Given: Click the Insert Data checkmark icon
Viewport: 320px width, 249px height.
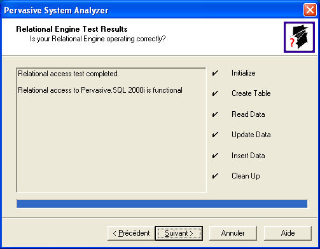Looking at the screenshot, I should pos(215,156).
